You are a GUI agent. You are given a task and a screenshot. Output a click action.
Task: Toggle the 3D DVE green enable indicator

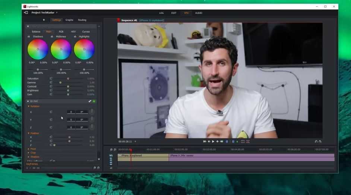tap(94, 101)
